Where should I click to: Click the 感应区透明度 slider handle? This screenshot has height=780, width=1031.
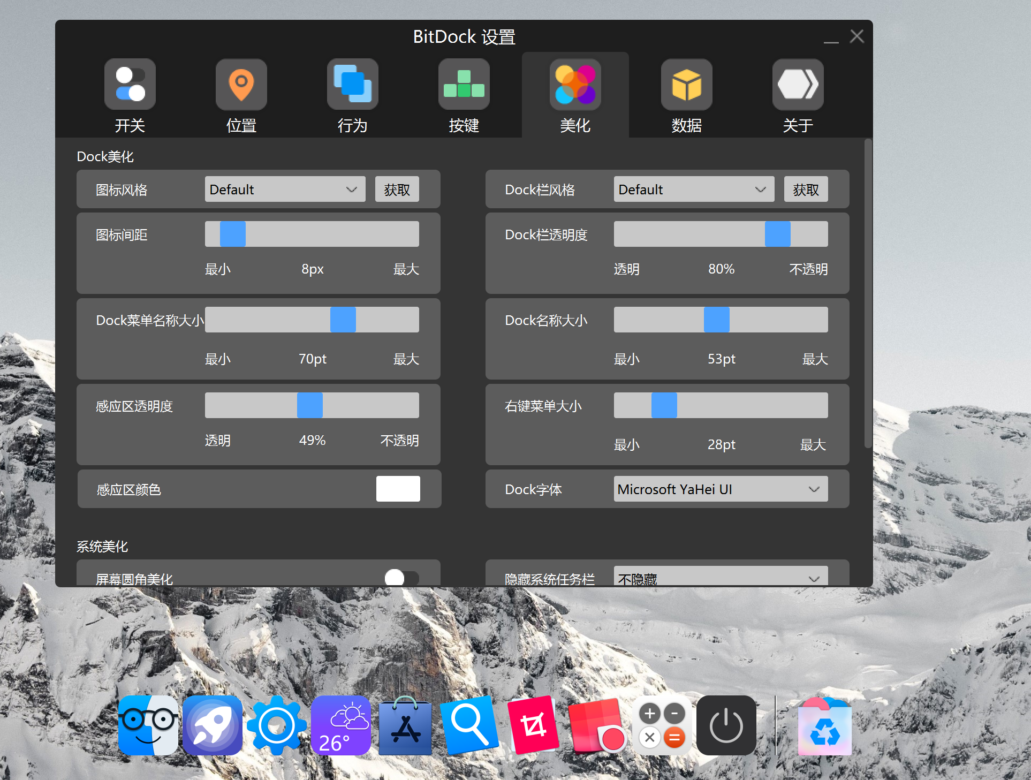pos(310,405)
